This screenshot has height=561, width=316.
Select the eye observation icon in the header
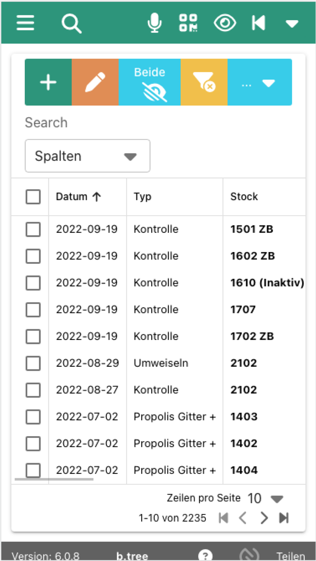[224, 23]
